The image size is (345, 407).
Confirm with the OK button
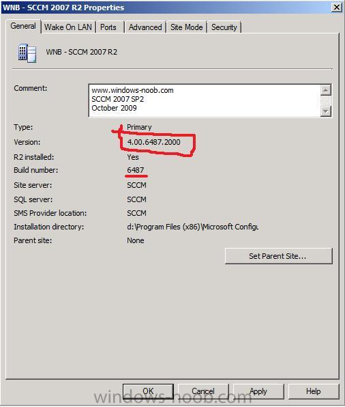pyautogui.click(x=148, y=391)
